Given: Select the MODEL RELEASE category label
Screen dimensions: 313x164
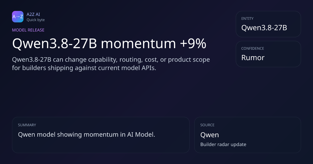Looking at the screenshot, I should (28, 30).
